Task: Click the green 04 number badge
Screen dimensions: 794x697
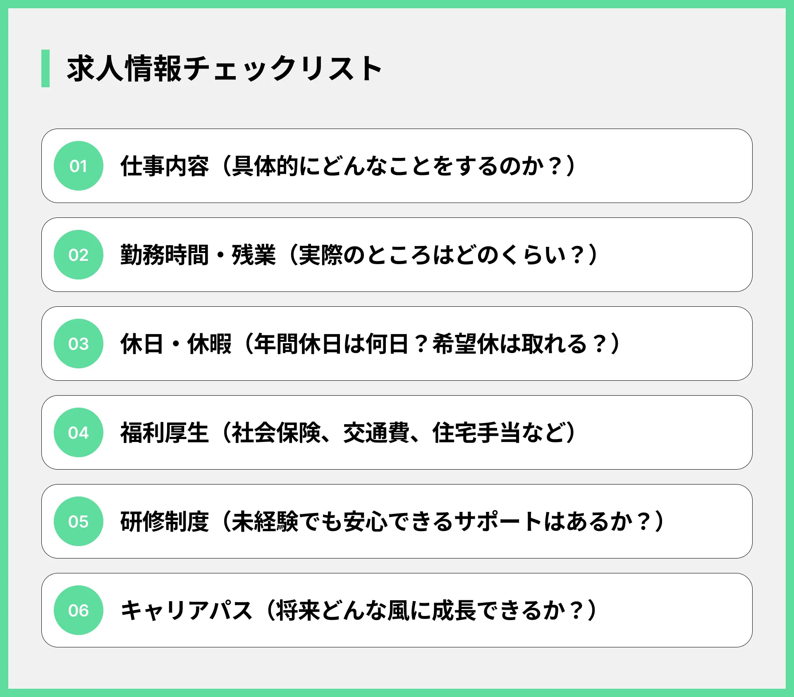Action: (x=79, y=432)
